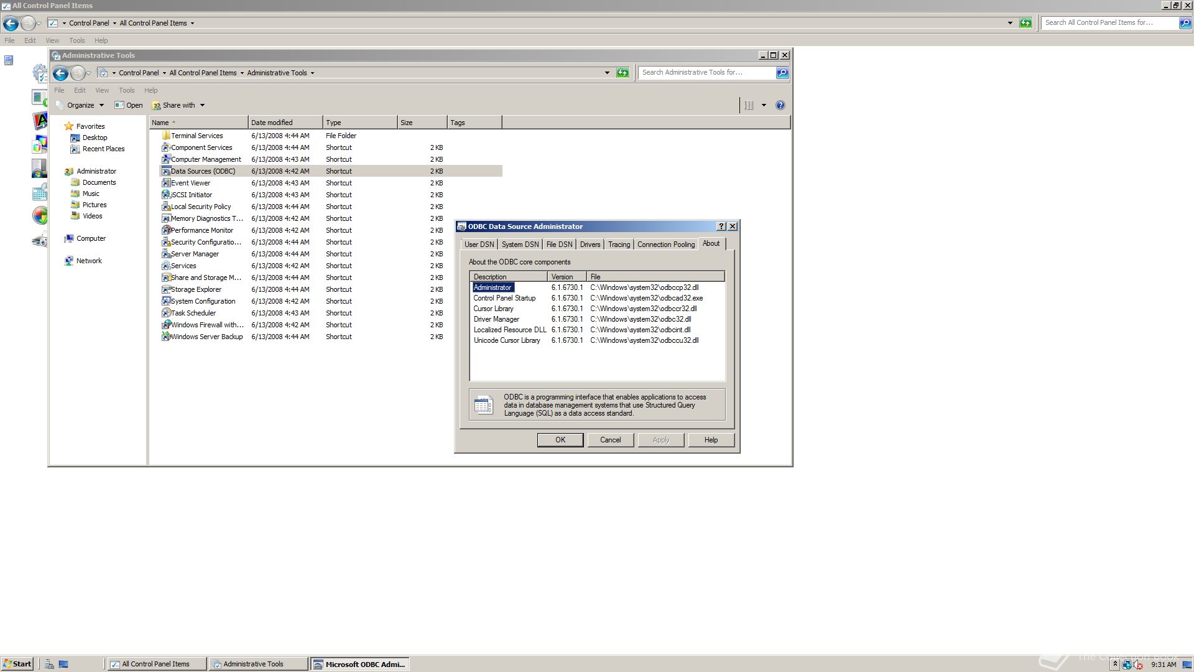Screen dimensions: 1194x672
Task: Open the File menu in Administrative Tools
Action: pyautogui.click(x=59, y=90)
